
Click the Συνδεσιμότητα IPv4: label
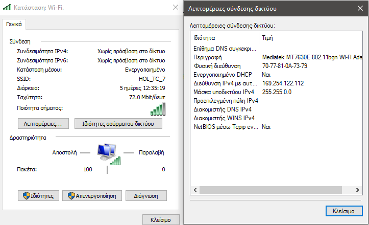(42, 51)
